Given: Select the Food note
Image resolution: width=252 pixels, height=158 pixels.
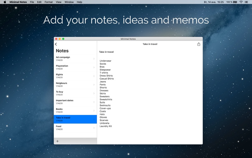Looking at the screenshot, I should (75, 128).
